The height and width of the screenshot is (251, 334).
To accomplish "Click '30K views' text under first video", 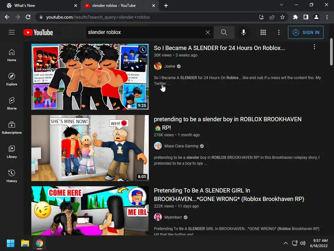I will click(163, 55).
